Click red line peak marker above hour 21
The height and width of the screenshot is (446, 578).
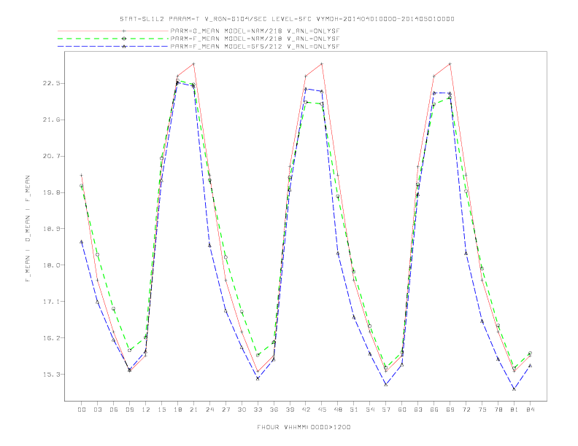[193, 64]
